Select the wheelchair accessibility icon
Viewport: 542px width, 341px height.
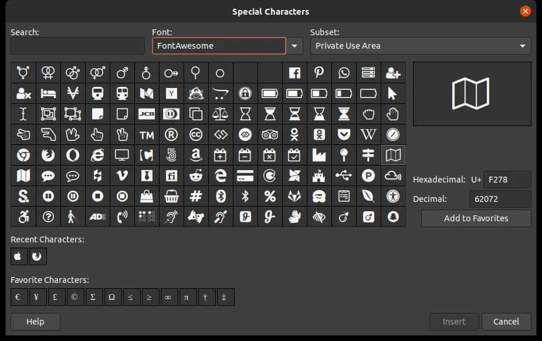[23, 217]
